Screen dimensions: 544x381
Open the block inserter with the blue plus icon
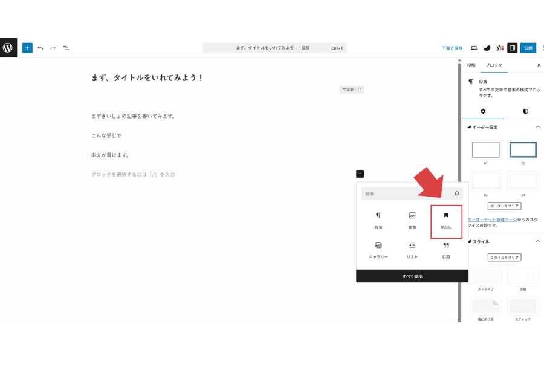(x=27, y=47)
